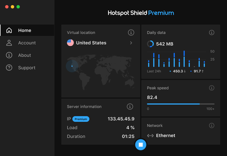Open Peak speed info icon
227x156 pixels.
coord(211,88)
